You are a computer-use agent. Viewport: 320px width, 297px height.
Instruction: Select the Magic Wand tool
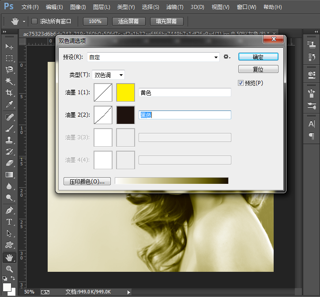pyautogui.click(x=9, y=81)
